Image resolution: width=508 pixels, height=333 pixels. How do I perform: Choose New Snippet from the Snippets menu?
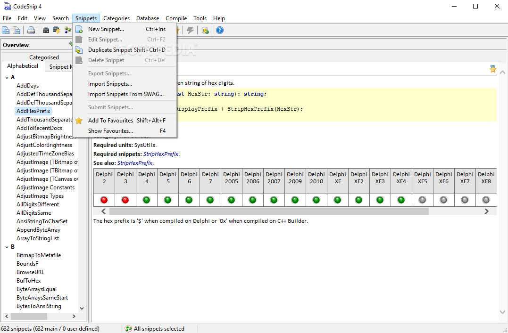click(x=125, y=29)
